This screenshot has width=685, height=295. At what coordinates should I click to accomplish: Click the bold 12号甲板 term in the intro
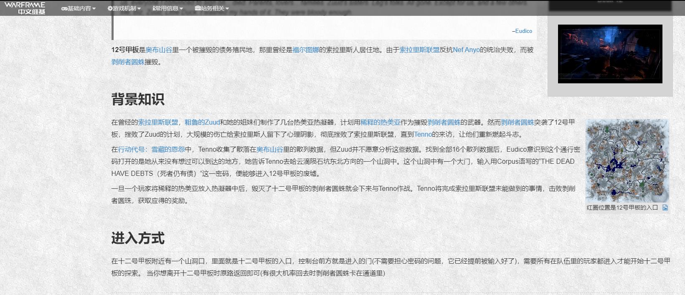click(x=125, y=50)
